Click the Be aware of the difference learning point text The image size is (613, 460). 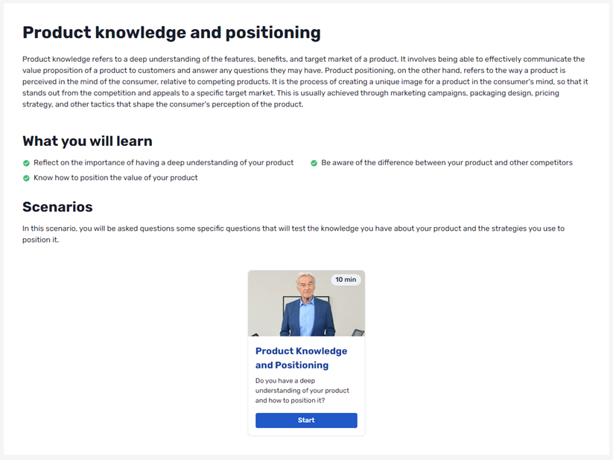[x=447, y=162]
